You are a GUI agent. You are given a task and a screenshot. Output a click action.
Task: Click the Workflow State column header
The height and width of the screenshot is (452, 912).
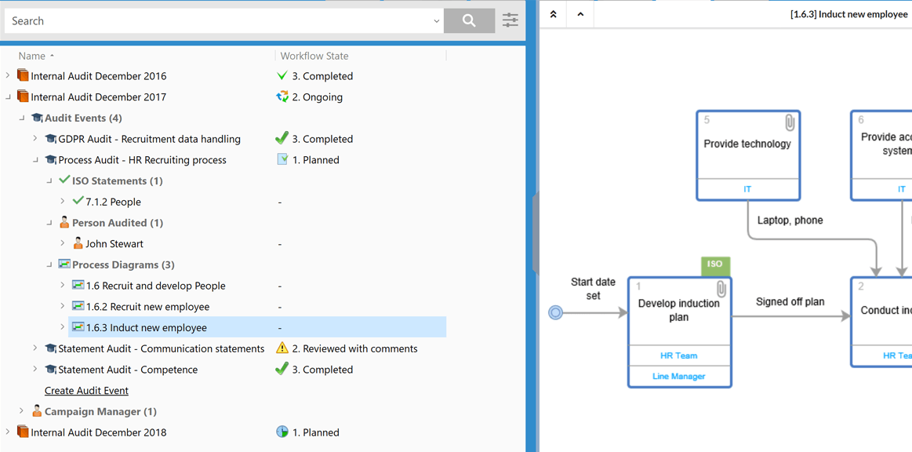[x=314, y=56]
